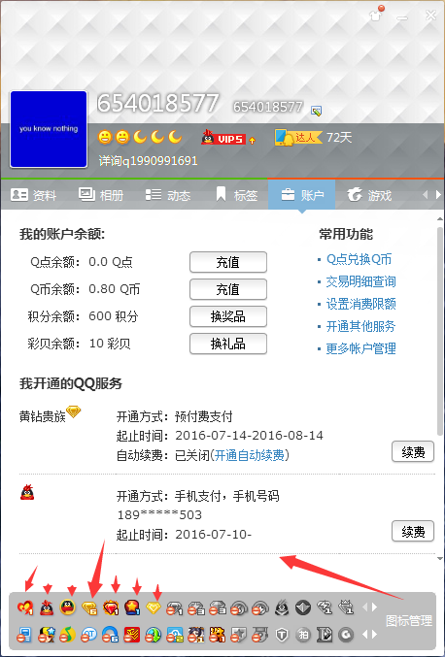
Task: Click the blue QT round icon
Action: click(x=88, y=636)
